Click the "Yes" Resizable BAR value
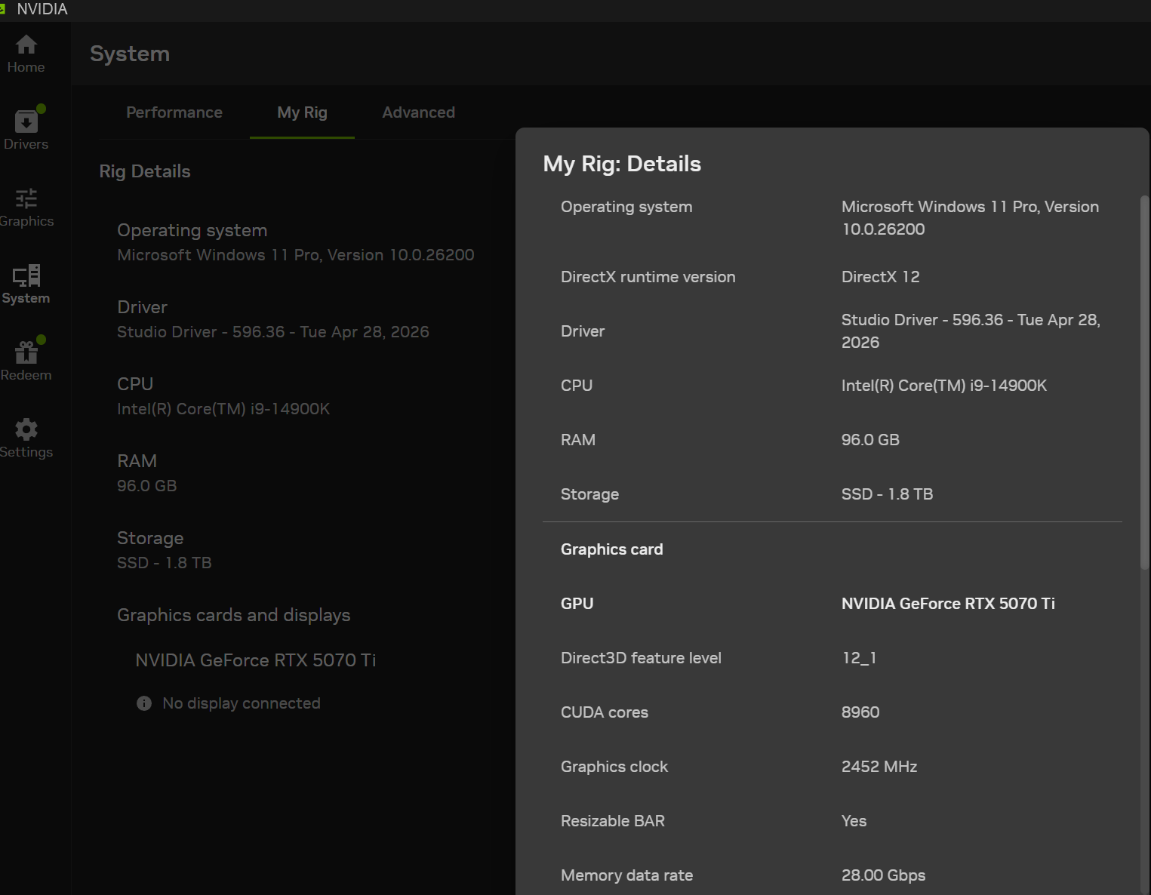Screen dimensions: 1151x895 pyautogui.click(x=854, y=821)
